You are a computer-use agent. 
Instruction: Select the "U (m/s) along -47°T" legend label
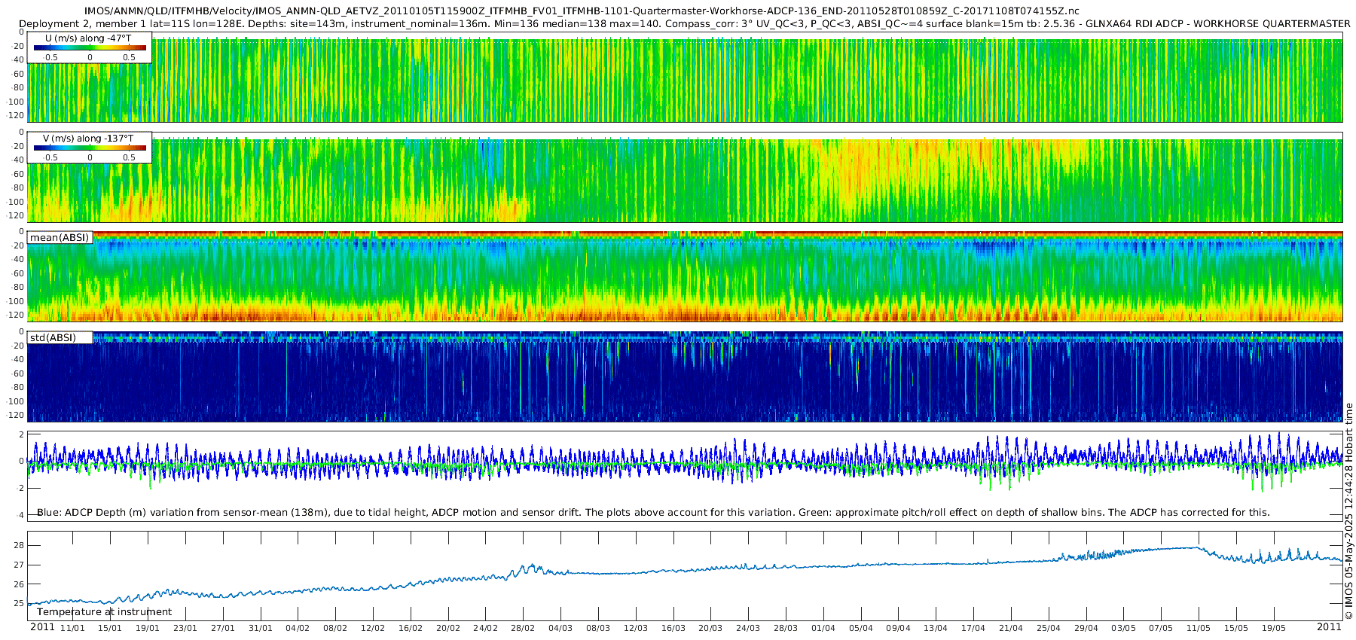tap(88, 38)
